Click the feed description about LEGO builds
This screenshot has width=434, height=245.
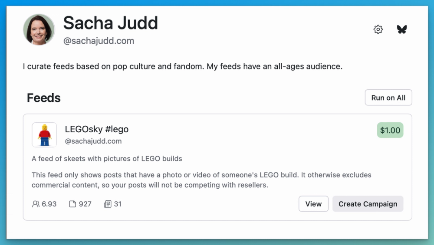[x=107, y=159]
